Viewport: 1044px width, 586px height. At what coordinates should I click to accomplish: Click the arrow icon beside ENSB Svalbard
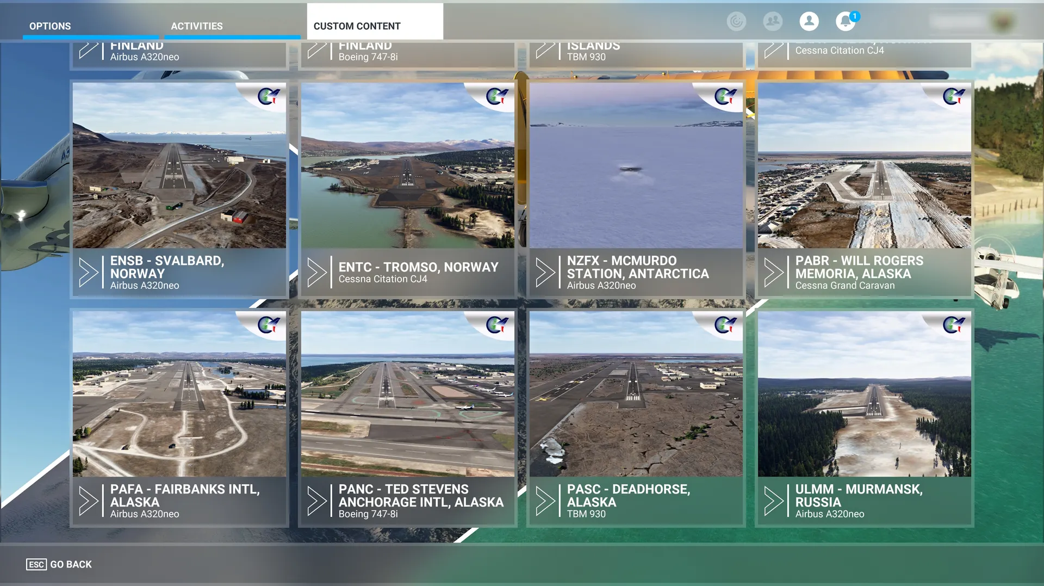(x=89, y=272)
